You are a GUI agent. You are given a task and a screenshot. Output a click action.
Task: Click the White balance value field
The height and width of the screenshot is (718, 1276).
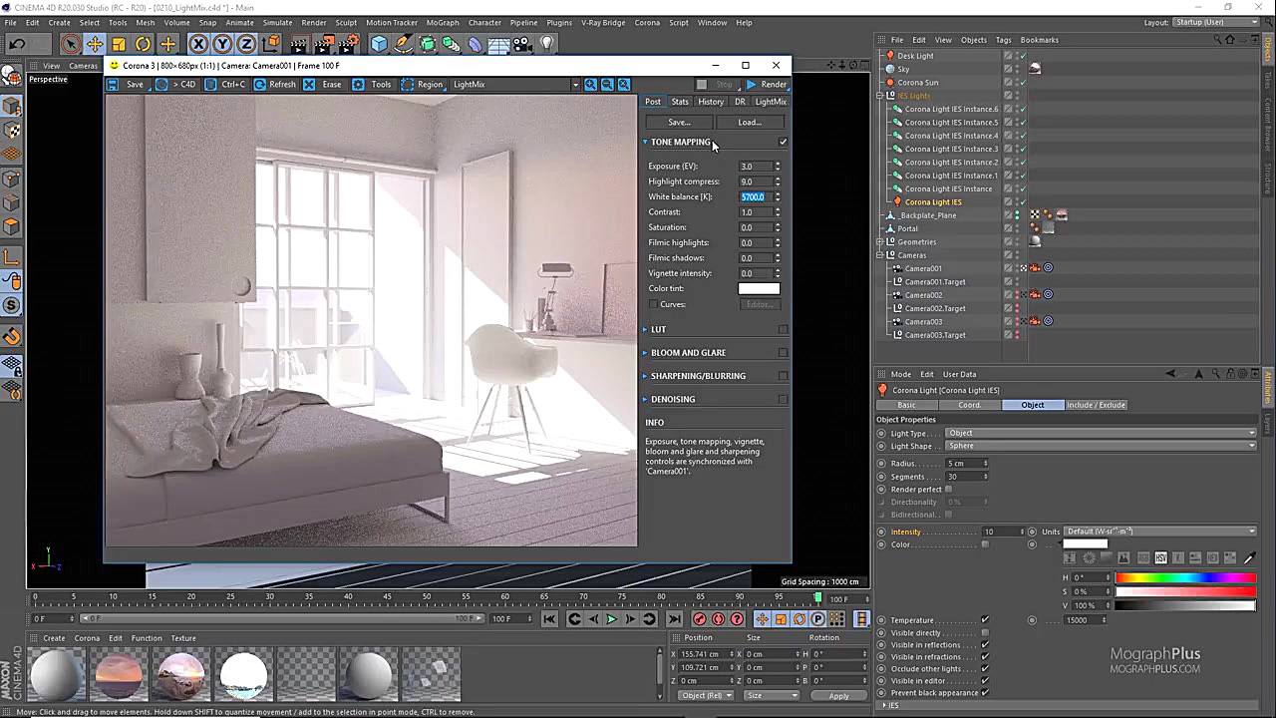pos(754,197)
